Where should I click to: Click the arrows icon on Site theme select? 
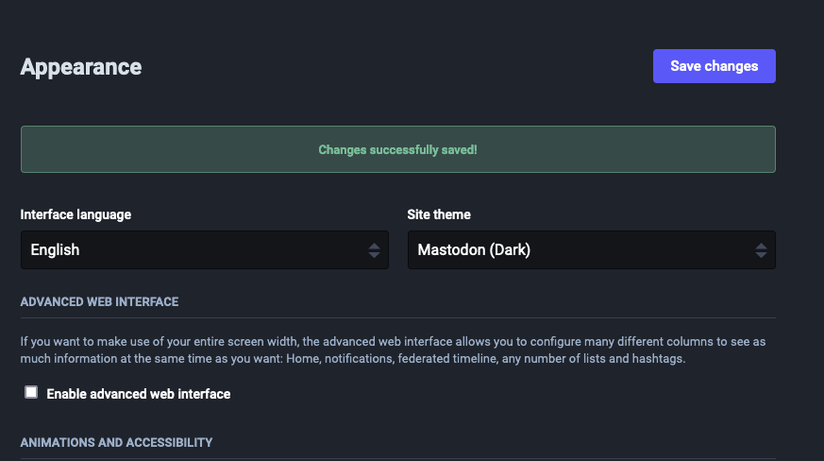point(761,250)
